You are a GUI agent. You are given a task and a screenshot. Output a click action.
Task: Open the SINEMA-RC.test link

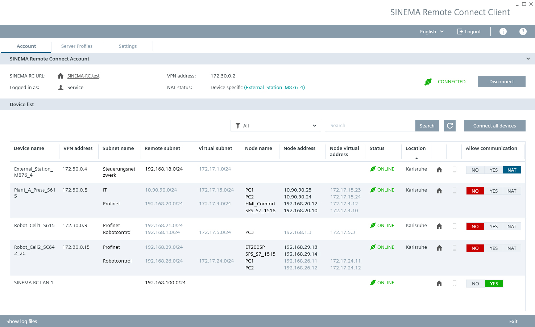tap(83, 76)
